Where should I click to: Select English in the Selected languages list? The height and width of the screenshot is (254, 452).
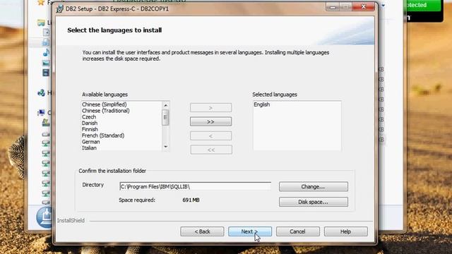(x=262, y=104)
